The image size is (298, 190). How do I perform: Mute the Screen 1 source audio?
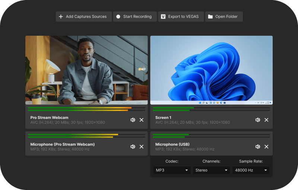tap(257, 120)
